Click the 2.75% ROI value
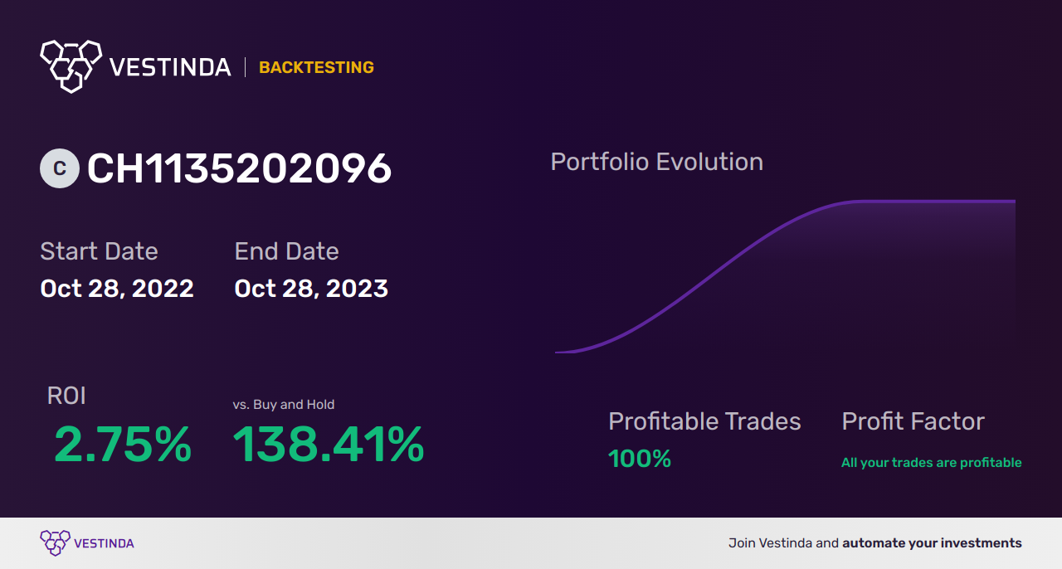 123,445
